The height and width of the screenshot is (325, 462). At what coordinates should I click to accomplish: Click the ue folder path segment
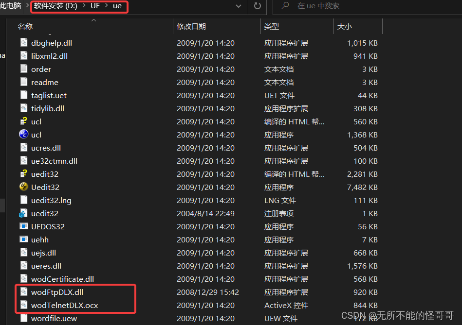click(117, 6)
